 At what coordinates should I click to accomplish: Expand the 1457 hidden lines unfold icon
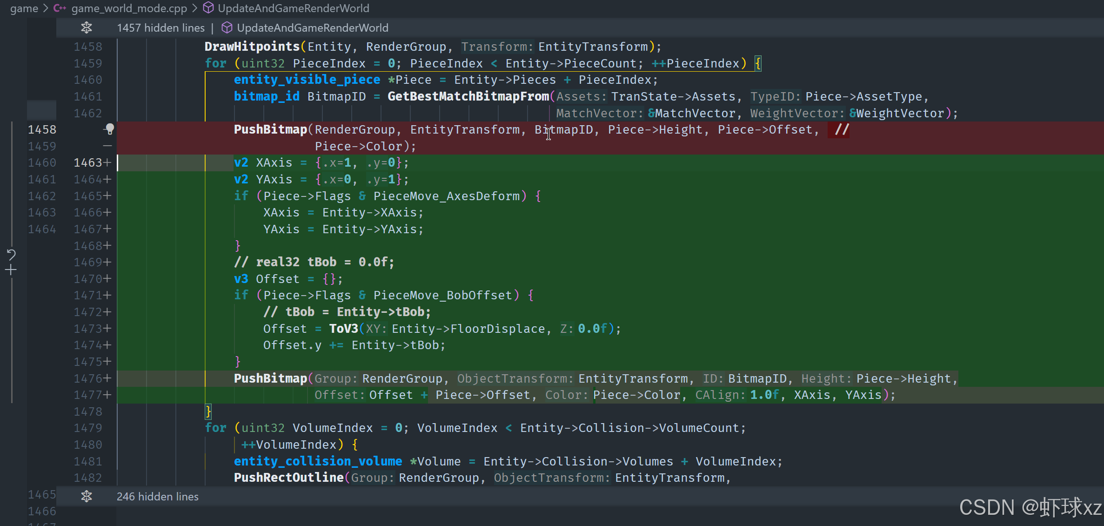tap(87, 28)
